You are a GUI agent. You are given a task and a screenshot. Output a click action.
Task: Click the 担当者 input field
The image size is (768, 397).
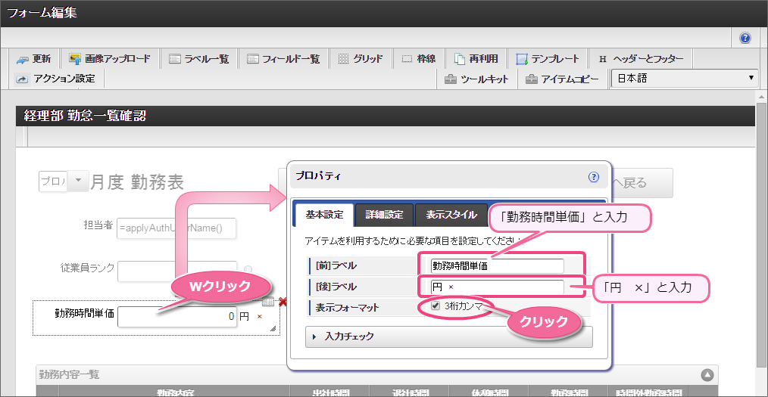pyautogui.click(x=176, y=228)
